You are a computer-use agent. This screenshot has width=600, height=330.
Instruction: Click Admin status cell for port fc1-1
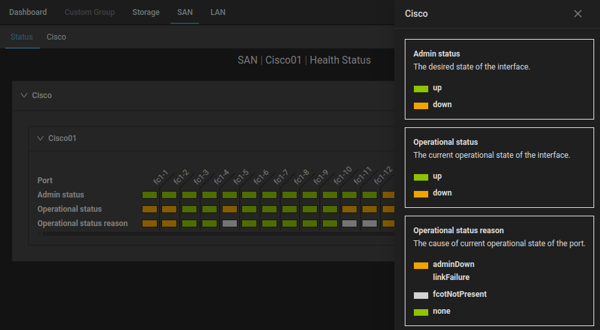pos(150,195)
